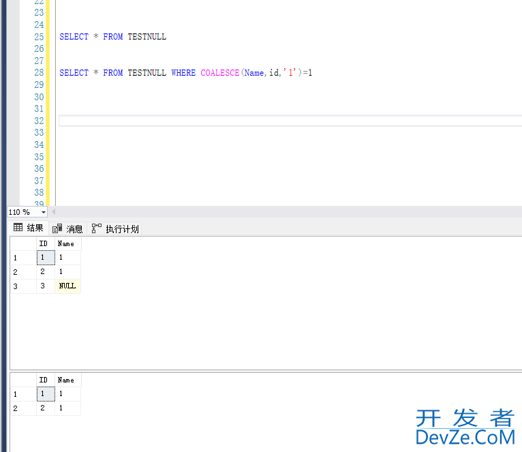522x452 pixels.
Task: Click the WHERE keyword on line 28
Action: [x=183, y=73]
